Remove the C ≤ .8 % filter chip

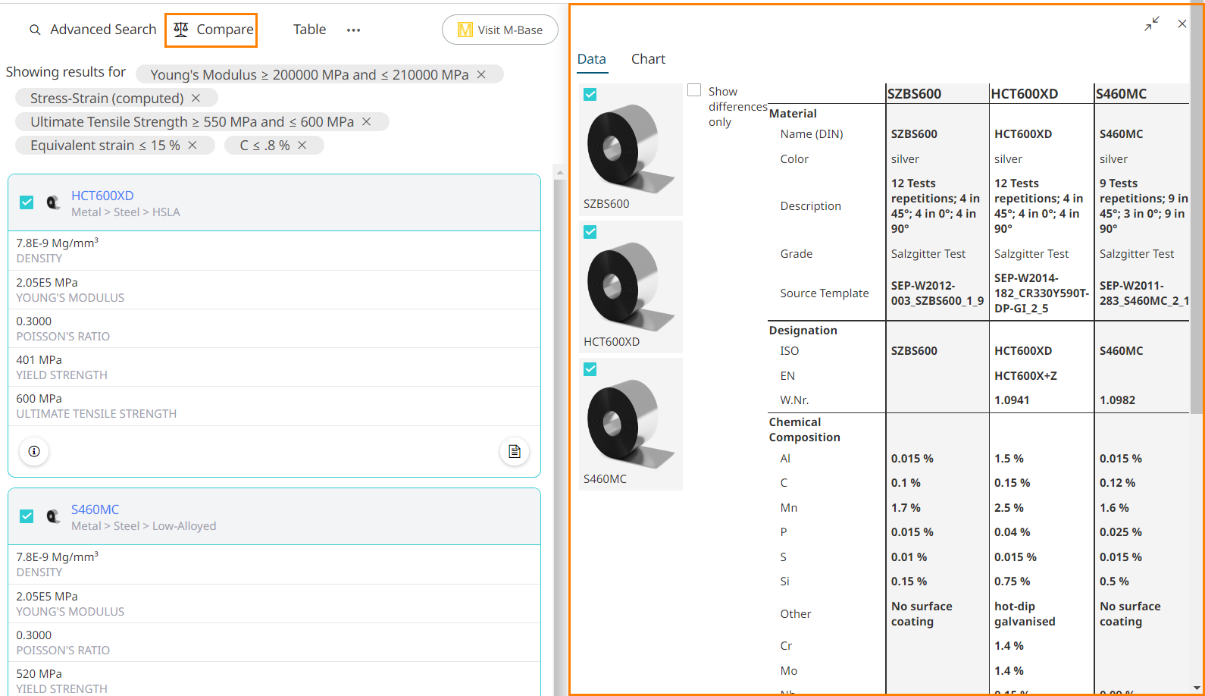(x=302, y=145)
